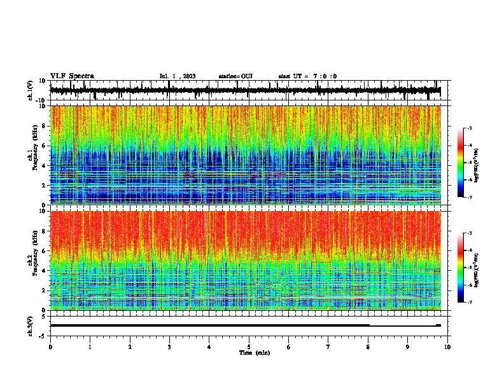Click the "-3" value on ch.2 color bar
The image size is (504, 389).
pyautogui.click(x=470, y=233)
